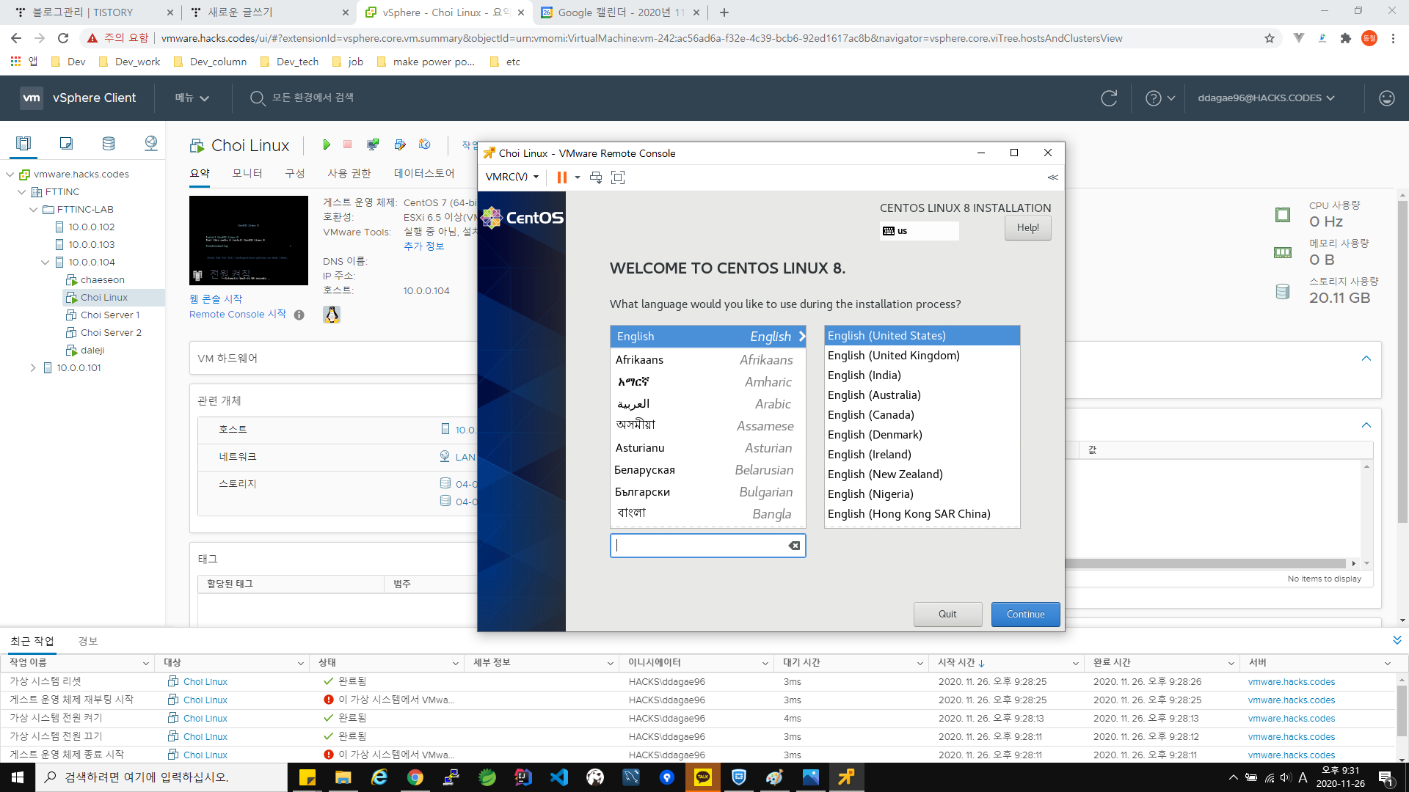Image resolution: width=1409 pixels, height=792 pixels.
Task: Switch to the 사용 권한 tab
Action: [349, 173]
